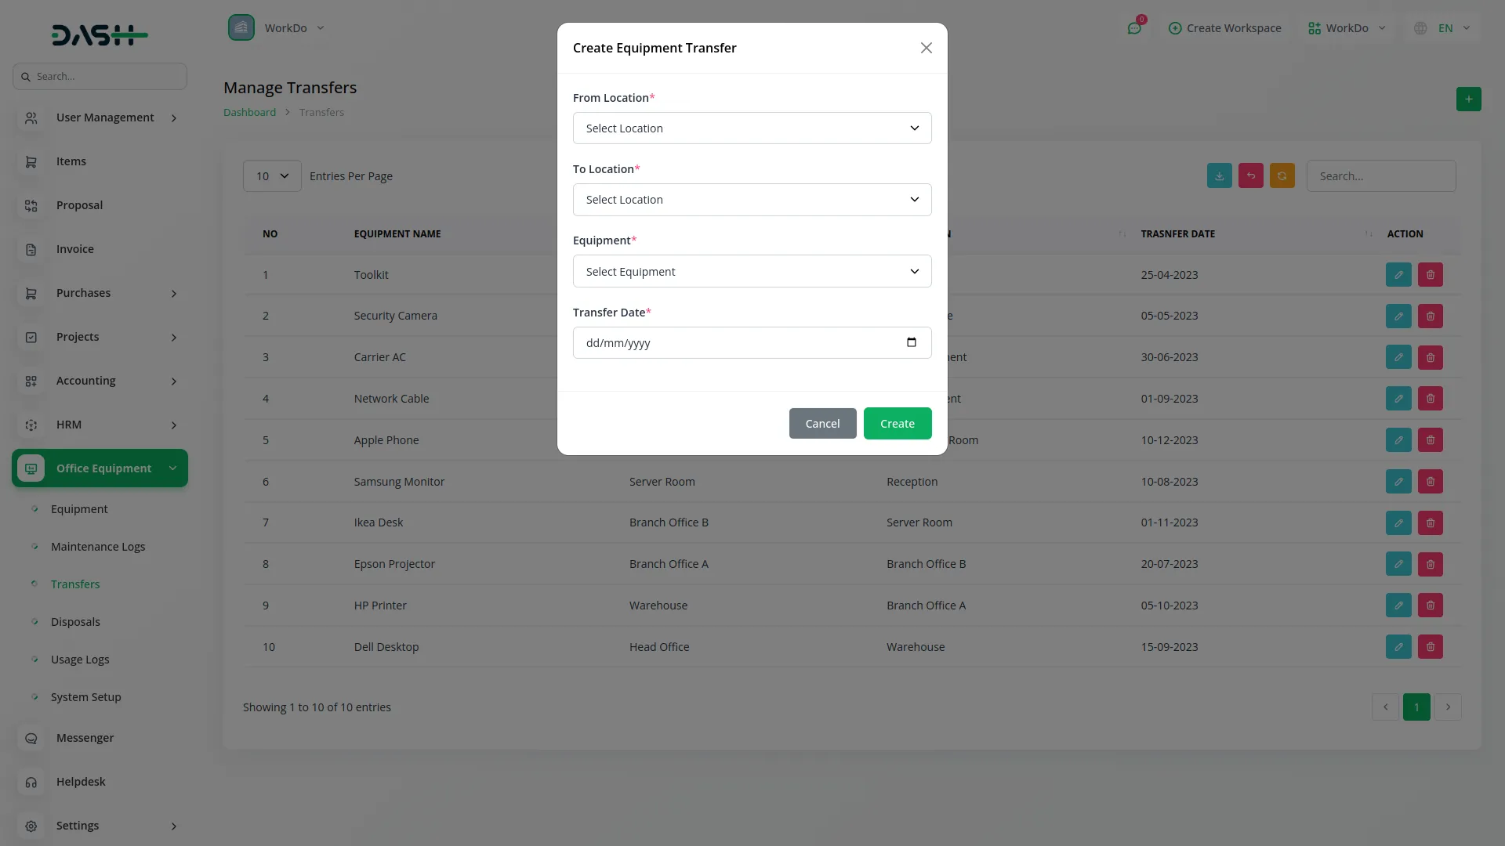Click the red undo reset icon
The width and height of the screenshot is (1505, 846).
click(x=1250, y=176)
